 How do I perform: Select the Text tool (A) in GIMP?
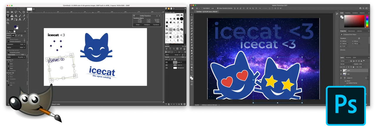pyautogui.click(x=20, y=19)
